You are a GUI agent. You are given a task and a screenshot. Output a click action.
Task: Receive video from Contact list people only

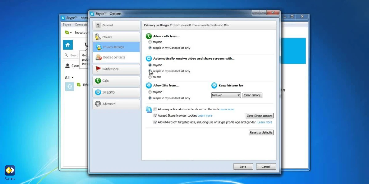150,71
